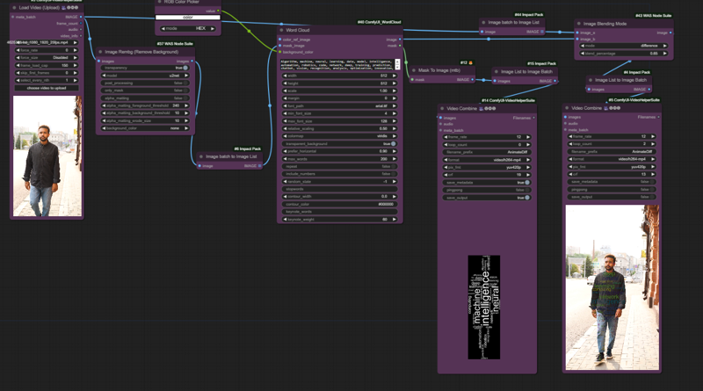Screen dimensions: 703x391
Task: Open the background_color dropdown in Image Rembg
Action: pyautogui.click(x=145, y=128)
